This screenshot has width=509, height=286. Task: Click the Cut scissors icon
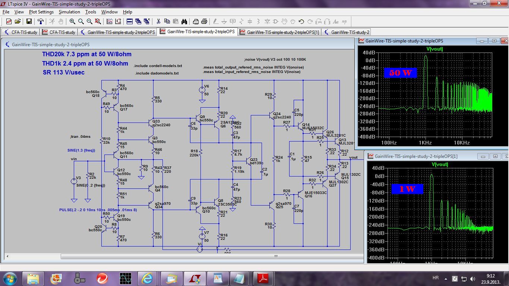(158, 22)
